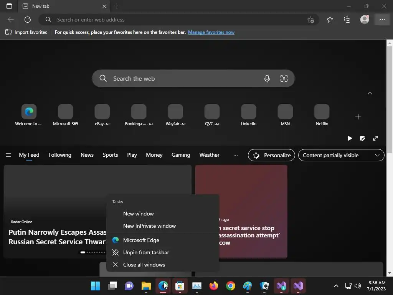Viewport: 393px width, 295px height.
Task: Play the background video
Action: coord(349,138)
